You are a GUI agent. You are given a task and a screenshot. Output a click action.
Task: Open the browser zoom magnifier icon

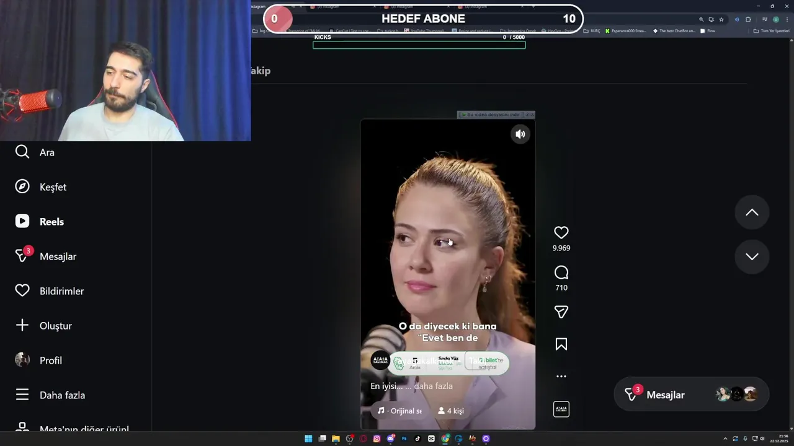click(x=702, y=19)
